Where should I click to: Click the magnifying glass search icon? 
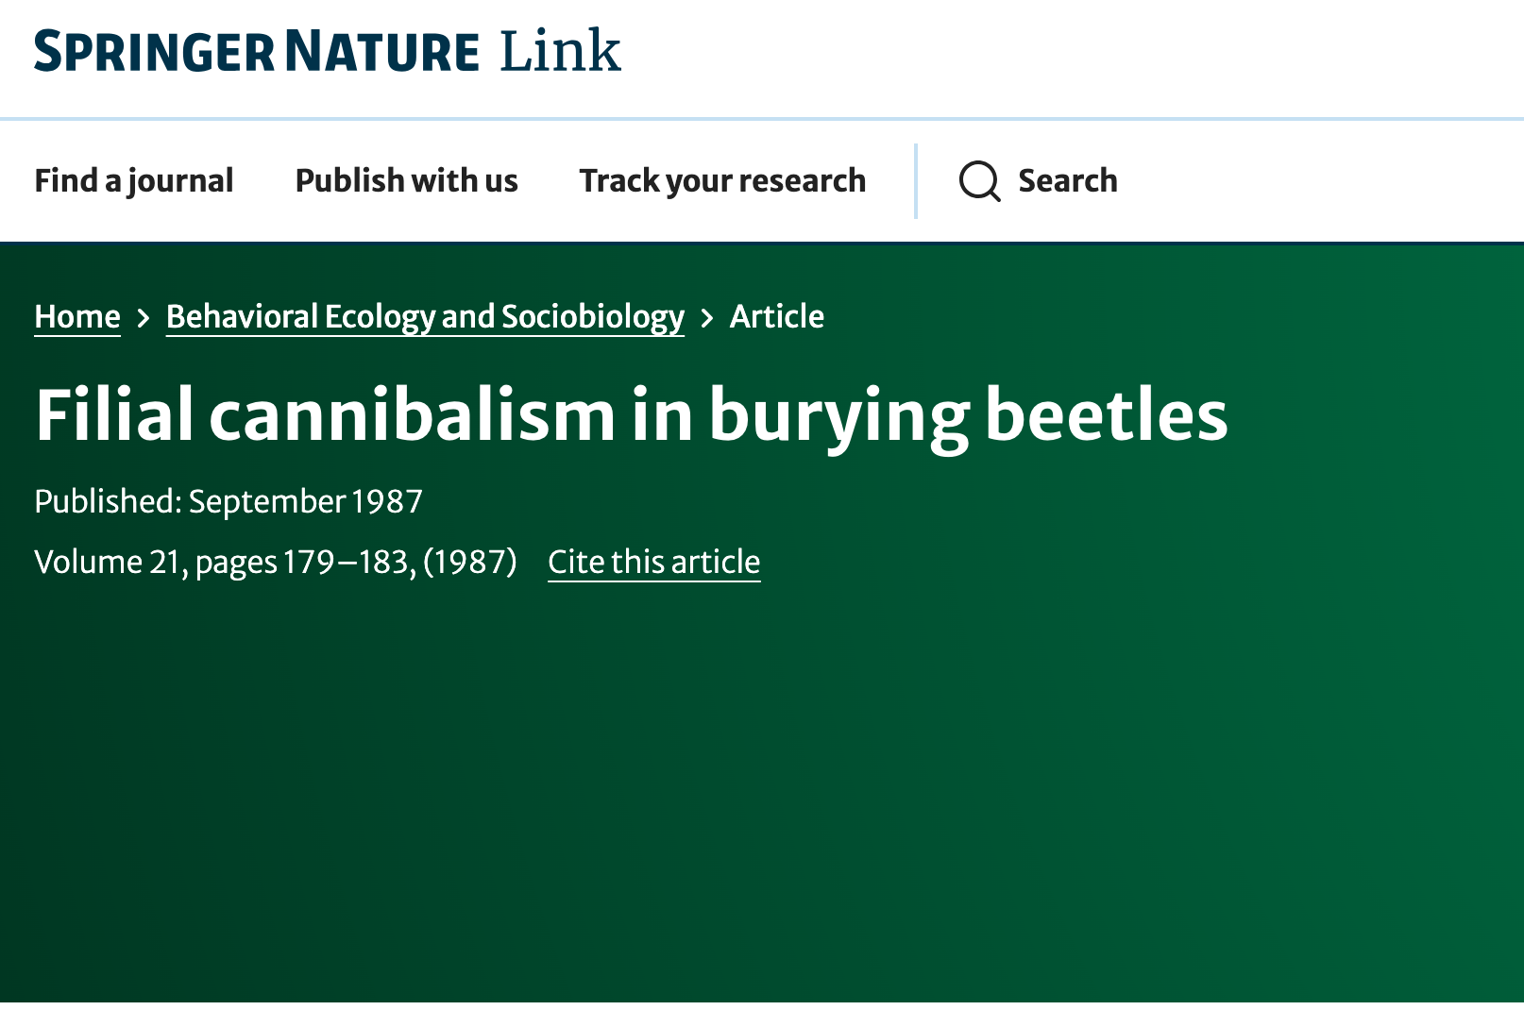(979, 180)
